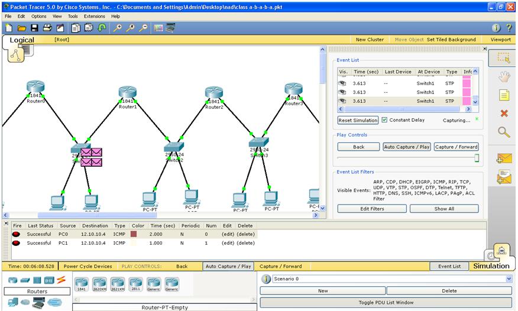Pick the 2620XM router model

[x=99, y=284]
